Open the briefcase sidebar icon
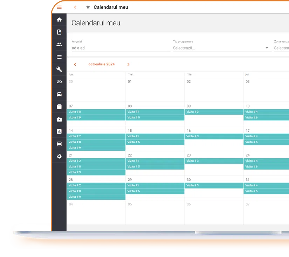This screenshot has width=289, height=257. [x=59, y=119]
